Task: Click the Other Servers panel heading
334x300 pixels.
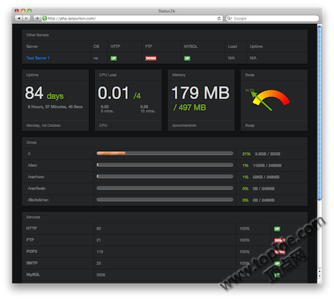Action: click(37, 35)
